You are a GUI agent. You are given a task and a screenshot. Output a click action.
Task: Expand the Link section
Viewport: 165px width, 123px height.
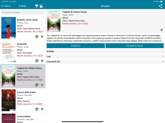tap(105, 56)
